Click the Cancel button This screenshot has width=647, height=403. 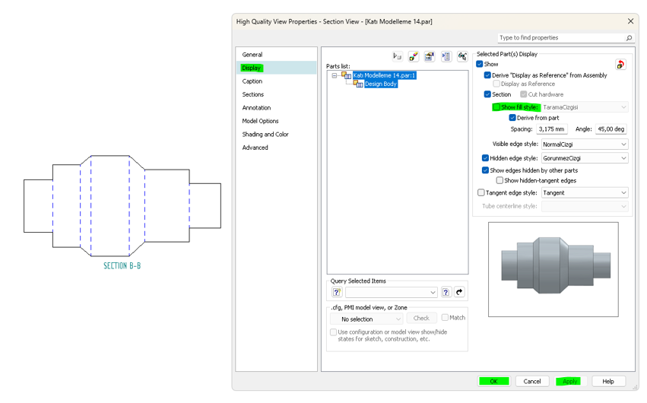[x=532, y=381]
